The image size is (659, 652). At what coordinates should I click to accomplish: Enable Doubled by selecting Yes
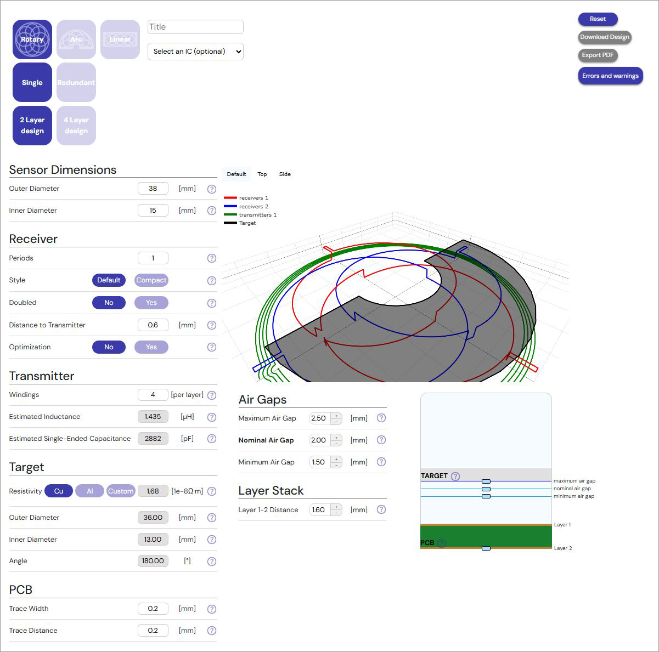(151, 303)
